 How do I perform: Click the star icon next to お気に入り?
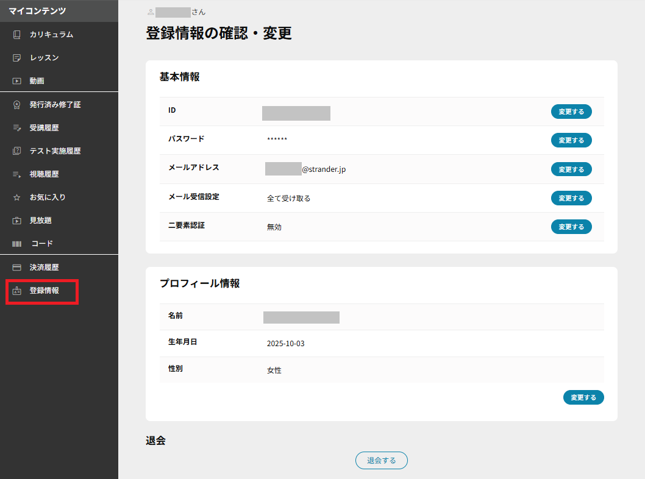coord(17,197)
